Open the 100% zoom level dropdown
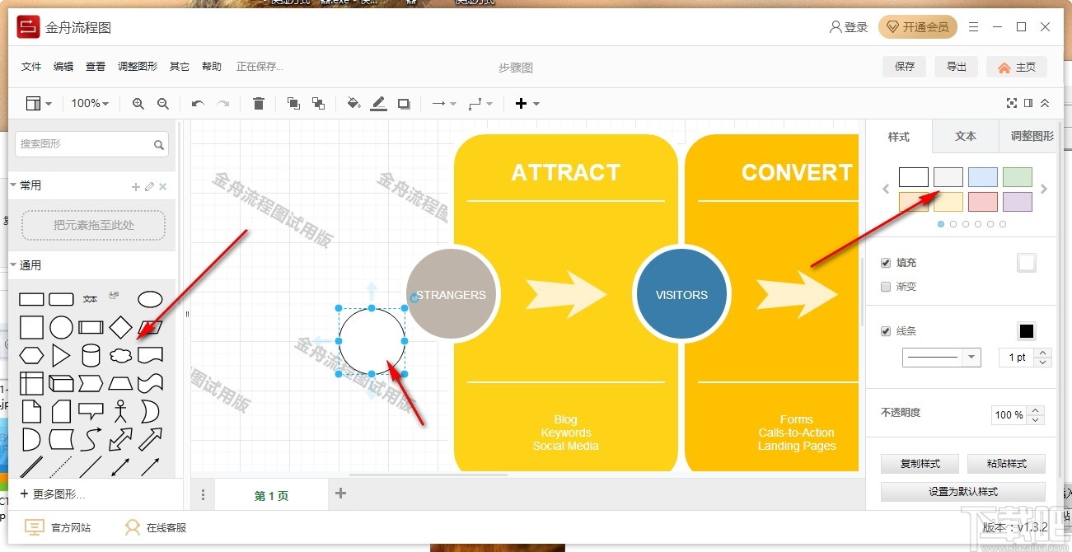This screenshot has height=552, width=1072. [x=90, y=104]
